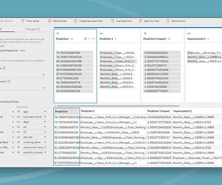Open the dept flow field dropdown
The width and height of the screenshot is (222, 185).
pos(45,122)
